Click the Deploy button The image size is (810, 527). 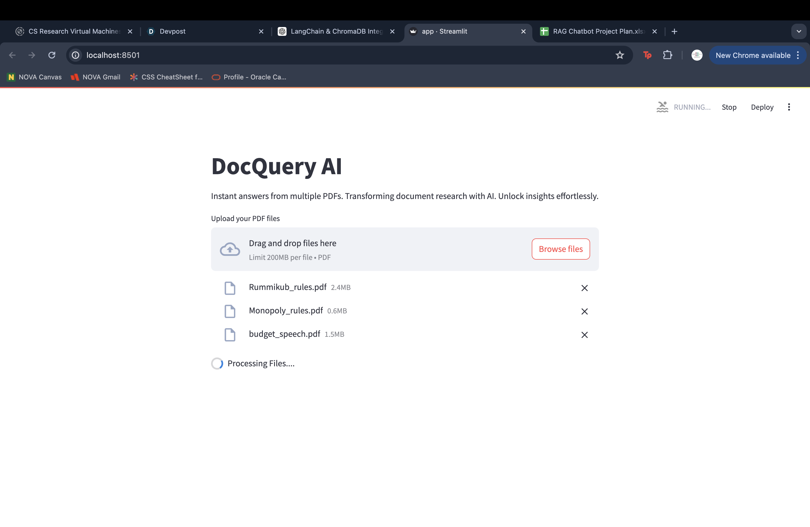click(762, 107)
